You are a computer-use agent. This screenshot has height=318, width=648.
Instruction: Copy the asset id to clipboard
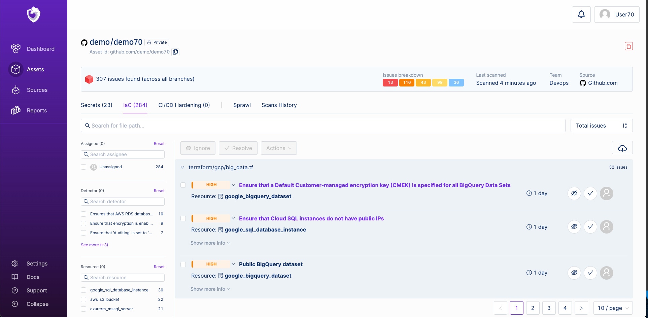[x=175, y=52]
